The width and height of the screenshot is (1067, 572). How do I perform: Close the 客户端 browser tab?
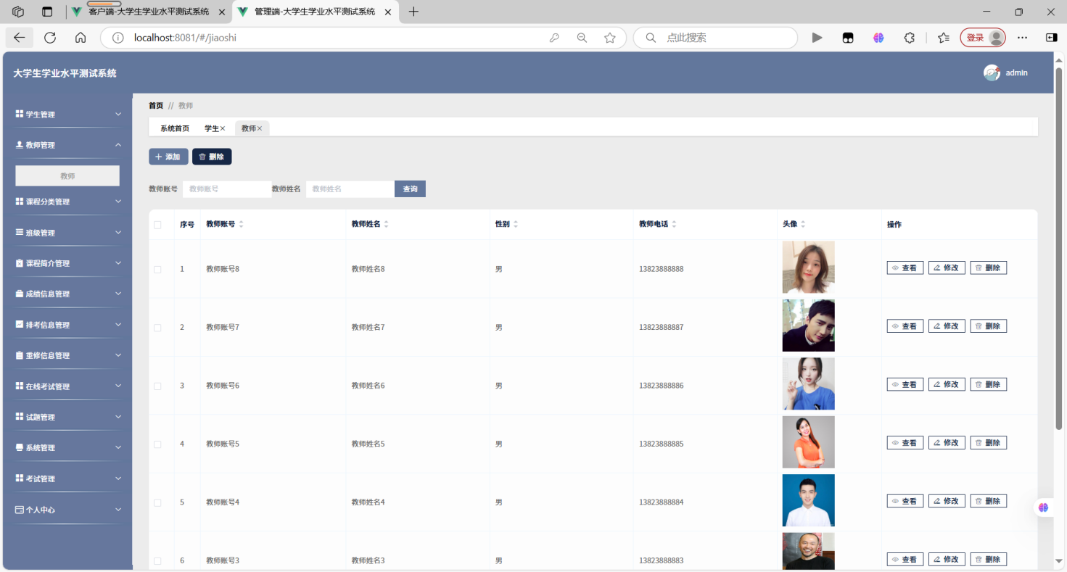221,12
